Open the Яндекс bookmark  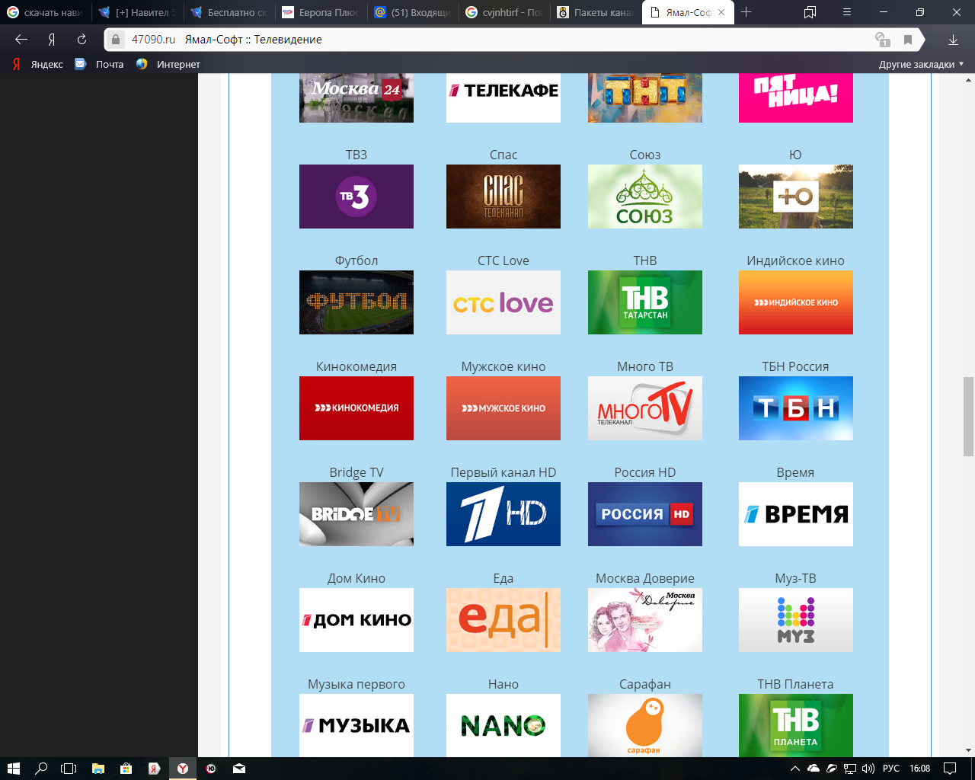click(x=38, y=64)
